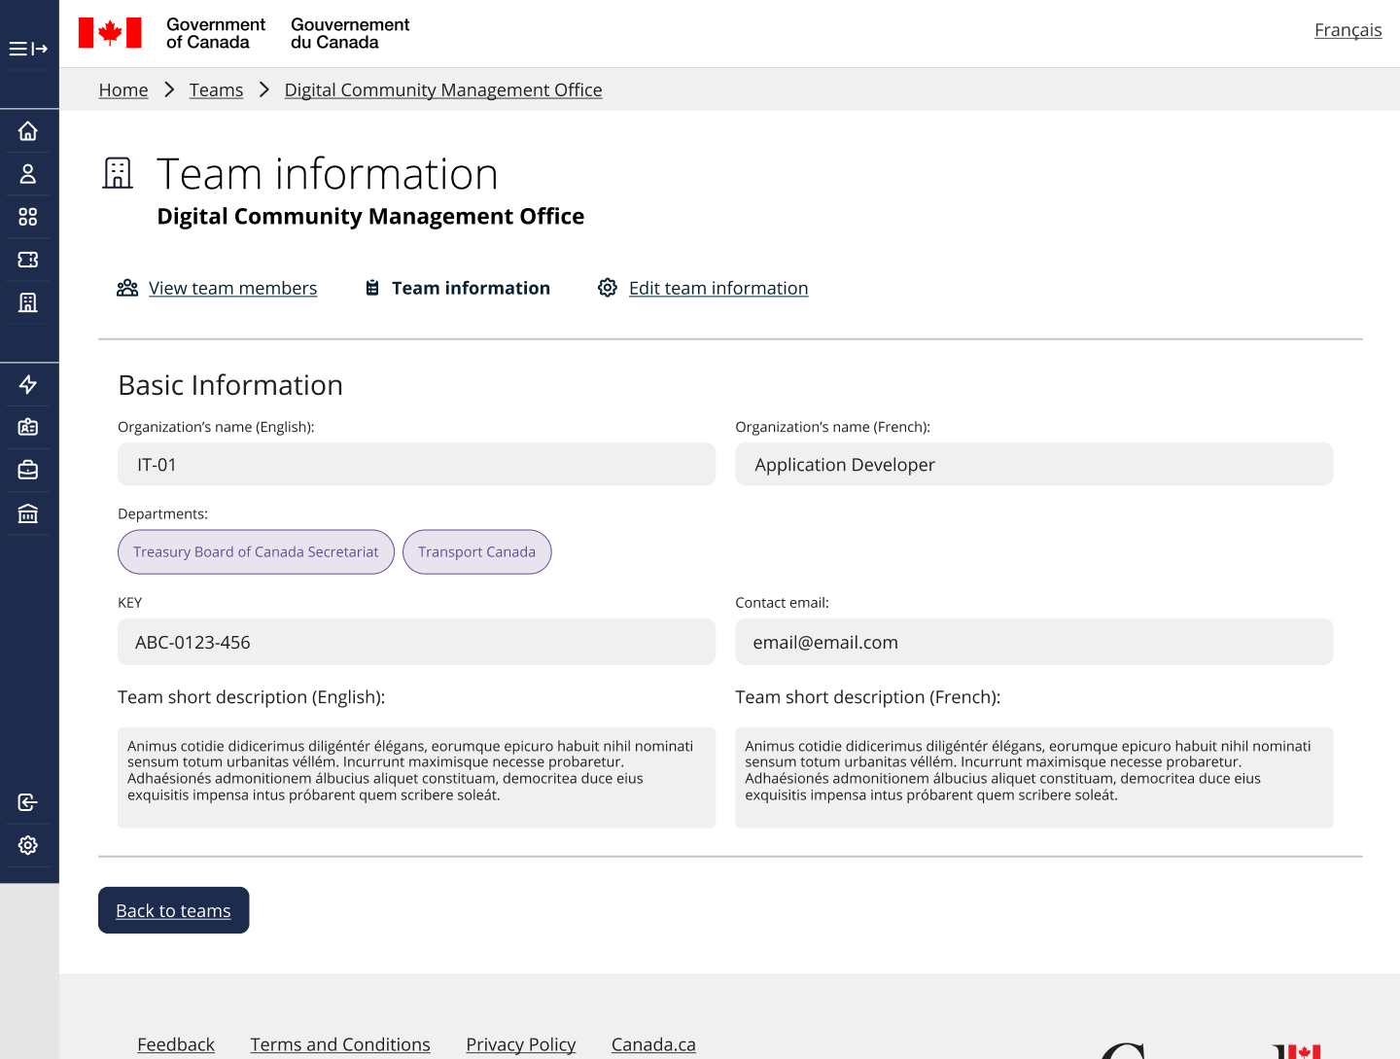Click the Contact email field
This screenshot has width=1400, height=1059.
click(x=1034, y=642)
